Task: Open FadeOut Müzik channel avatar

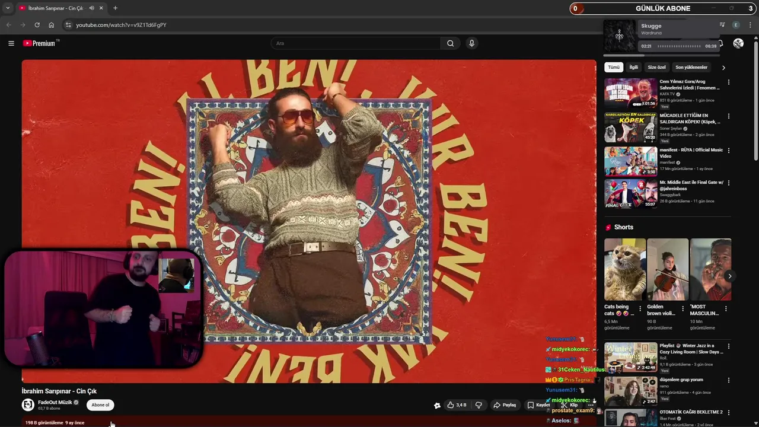Action: (x=28, y=405)
